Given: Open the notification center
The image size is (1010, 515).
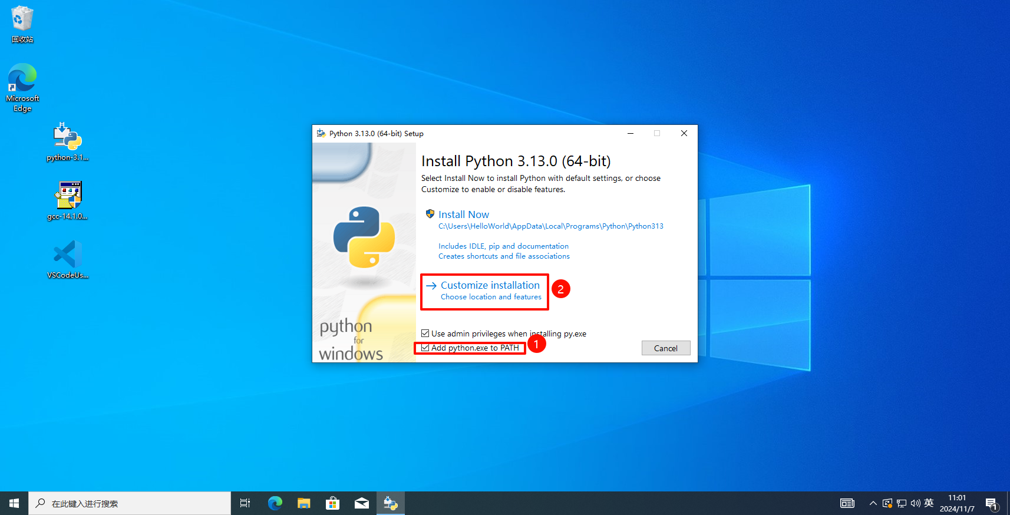Looking at the screenshot, I should pyautogui.click(x=991, y=503).
